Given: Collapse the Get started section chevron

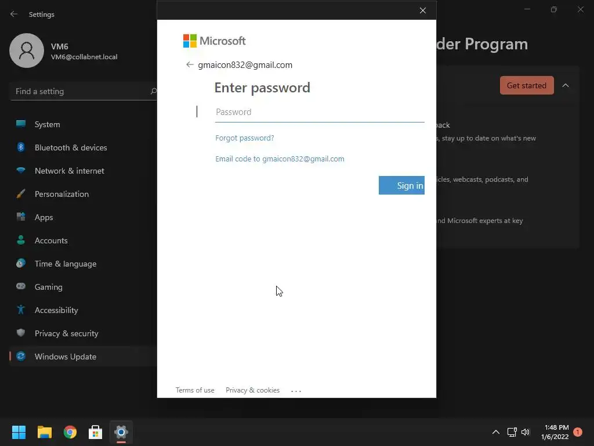Looking at the screenshot, I should [565, 85].
